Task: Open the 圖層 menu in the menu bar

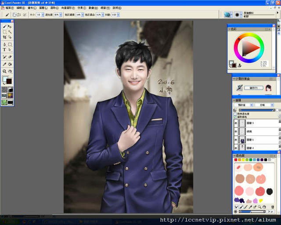Action: [x=43, y=8]
